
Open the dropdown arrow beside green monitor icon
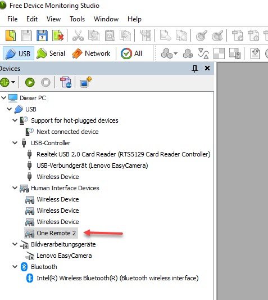coord(13,82)
